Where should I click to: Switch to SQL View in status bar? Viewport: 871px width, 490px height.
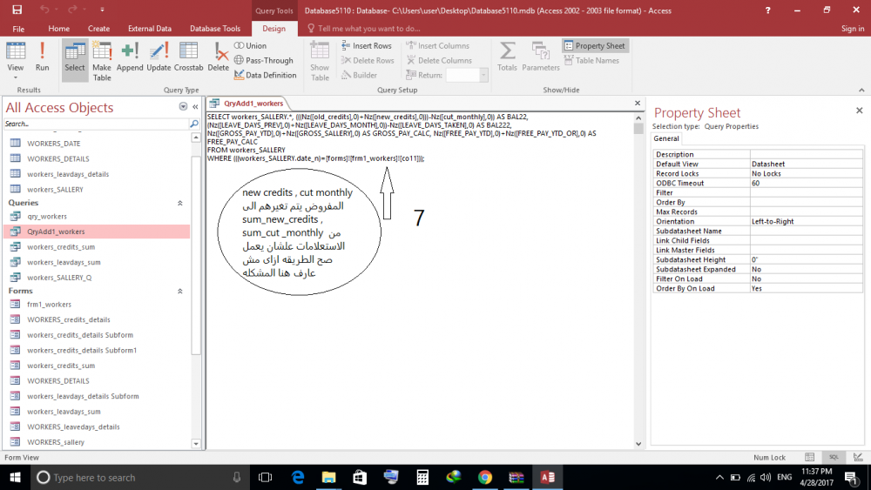pos(834,457)
